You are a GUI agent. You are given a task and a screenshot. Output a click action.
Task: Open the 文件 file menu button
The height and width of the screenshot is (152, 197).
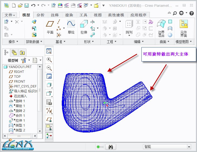coord(10,15)
